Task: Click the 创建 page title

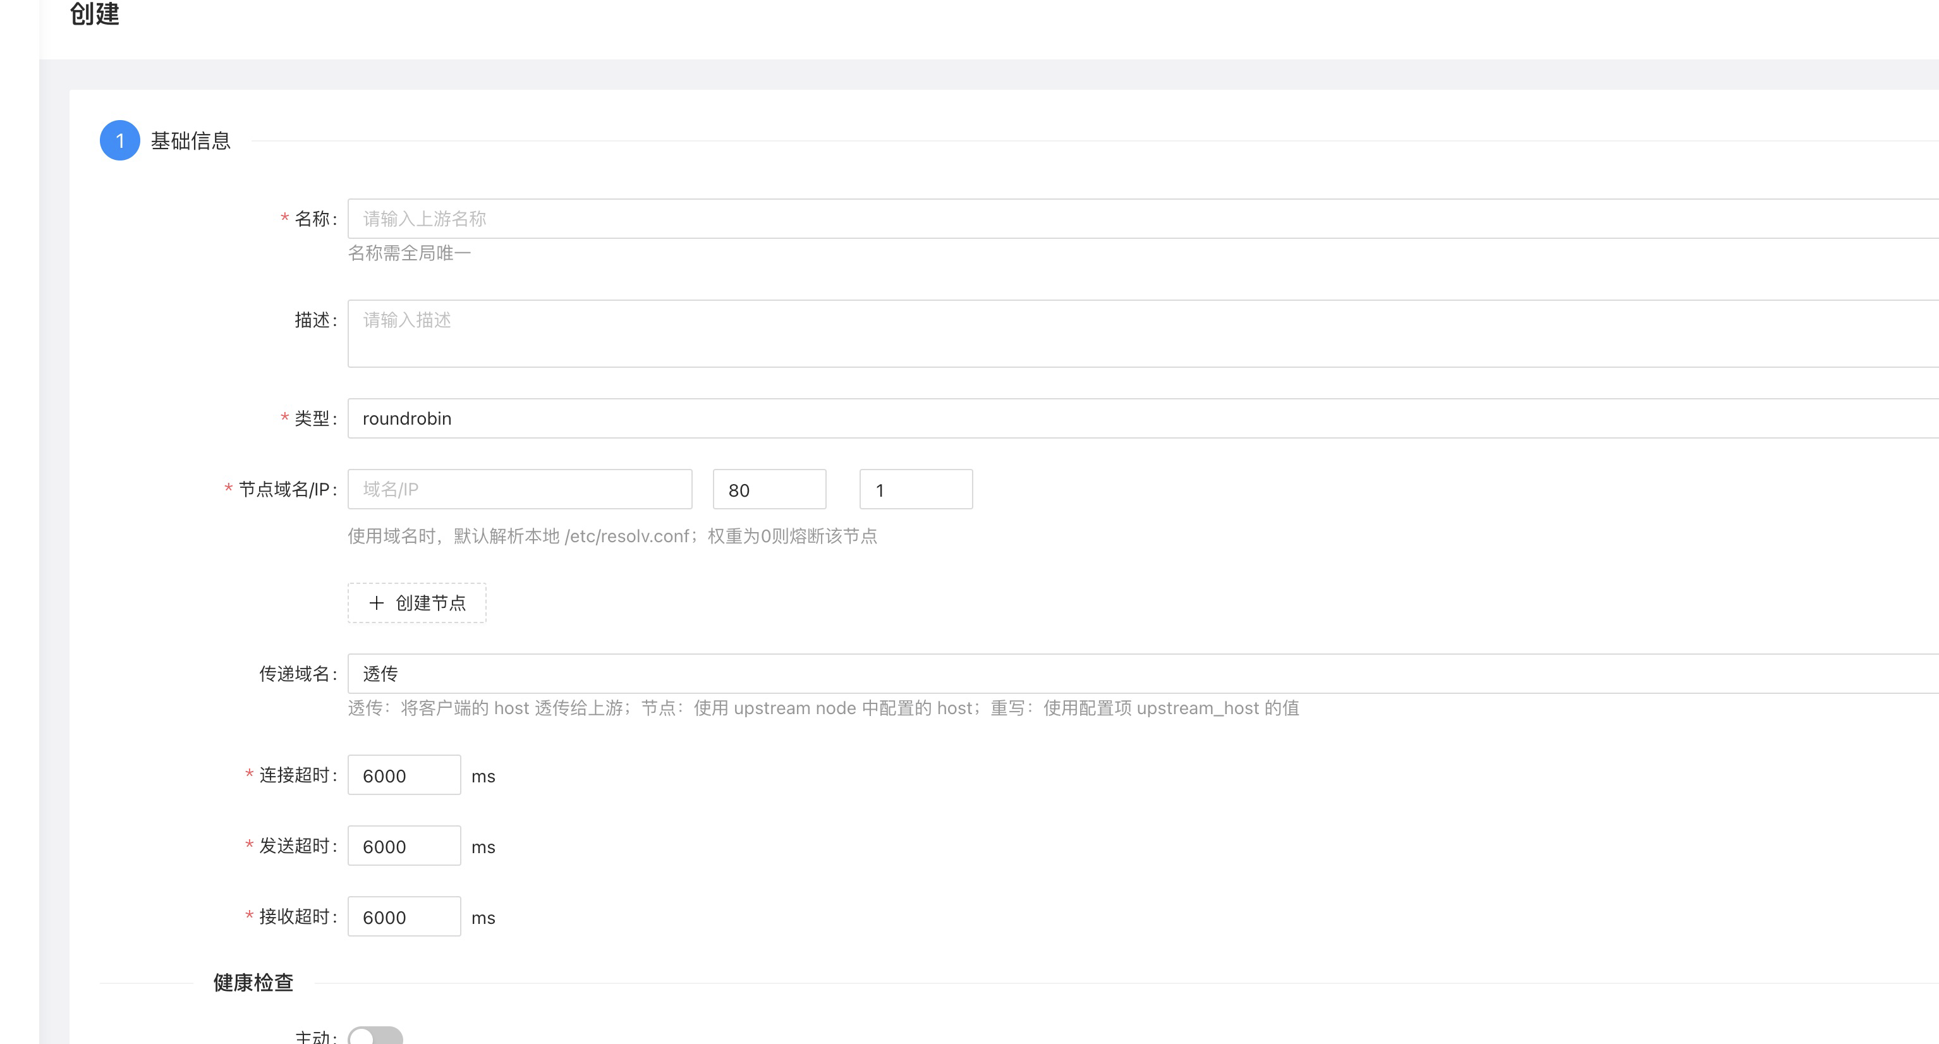Action: tap(95, 13)
